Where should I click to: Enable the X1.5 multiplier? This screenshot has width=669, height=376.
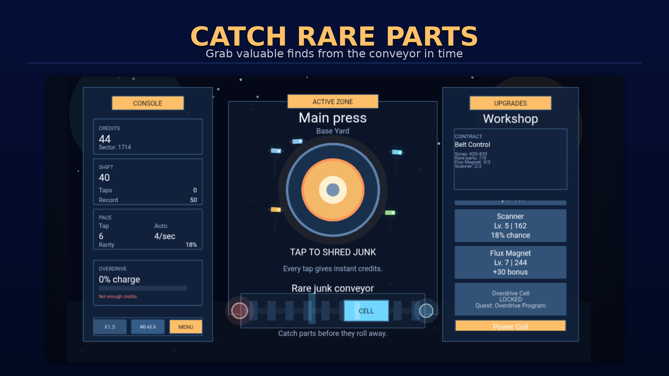(110, 327)
